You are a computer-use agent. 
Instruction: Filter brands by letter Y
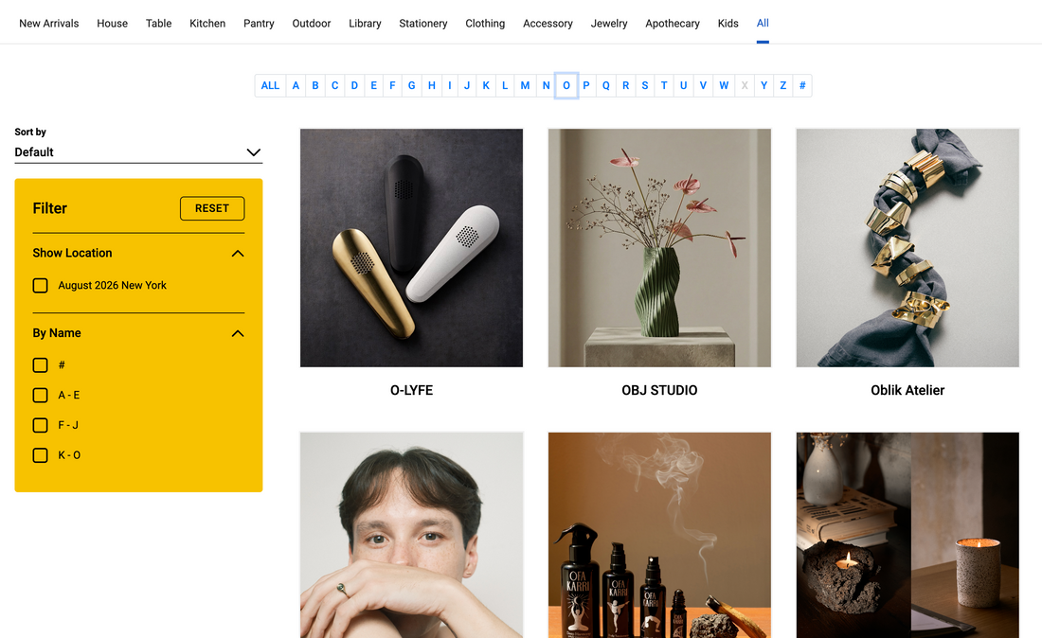click(x=764, y=85)
